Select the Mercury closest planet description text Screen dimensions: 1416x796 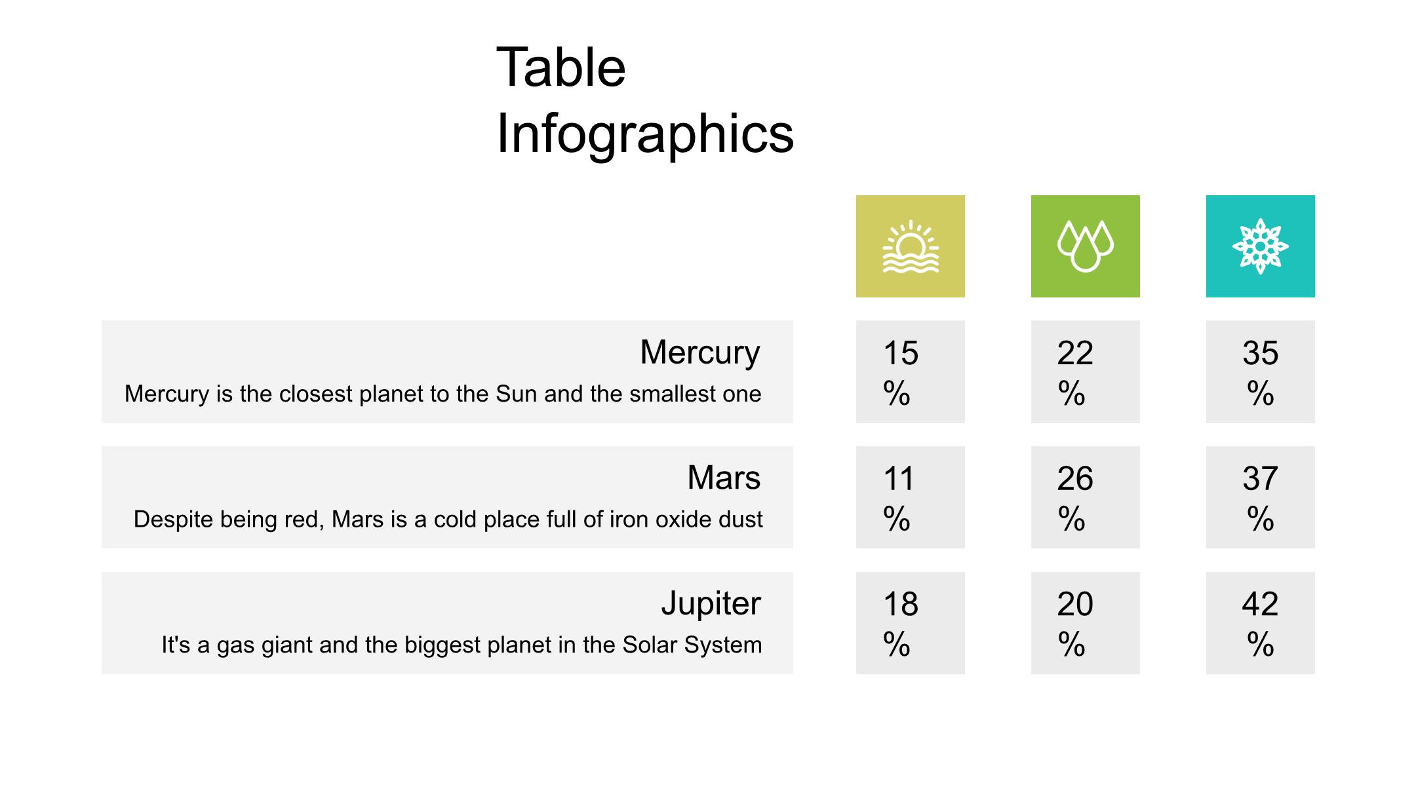click(x=442, y=394)
